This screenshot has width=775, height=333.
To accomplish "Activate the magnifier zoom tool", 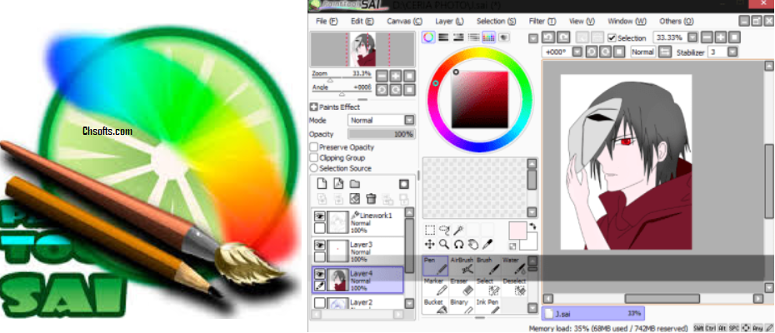I will [444, 244].
